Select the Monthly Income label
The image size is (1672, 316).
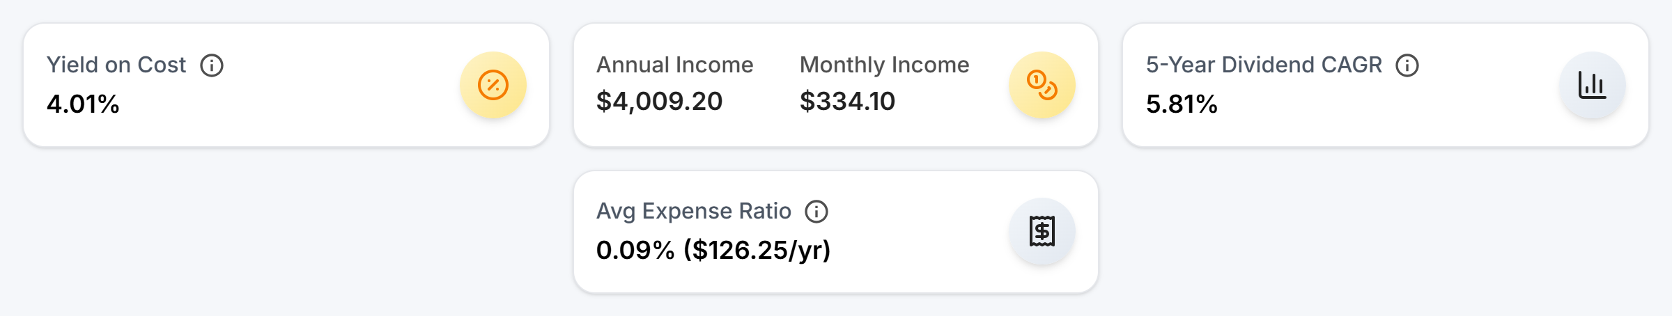click(x=884, y=65)
